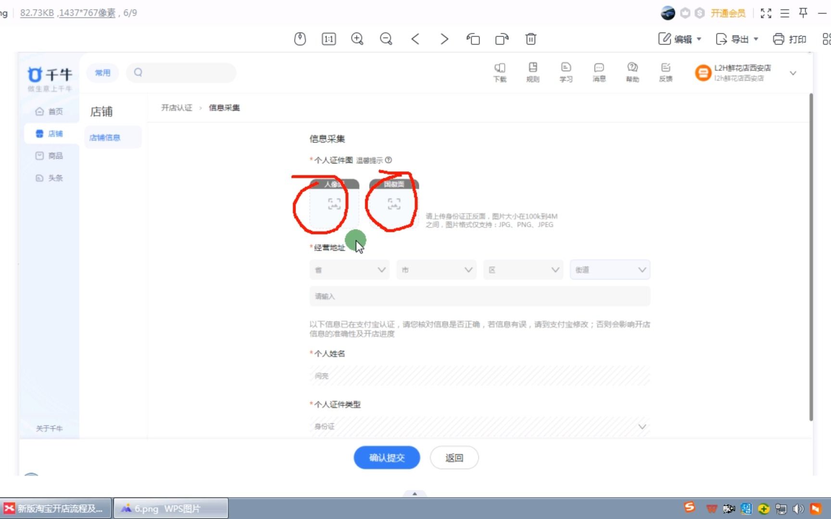The width and height of the screenshot is (831, 519).
Task: Click the 温馨提示 help question icon
Action: (389, 160)
